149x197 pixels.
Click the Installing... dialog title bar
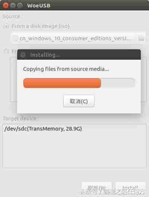point(79,55)
